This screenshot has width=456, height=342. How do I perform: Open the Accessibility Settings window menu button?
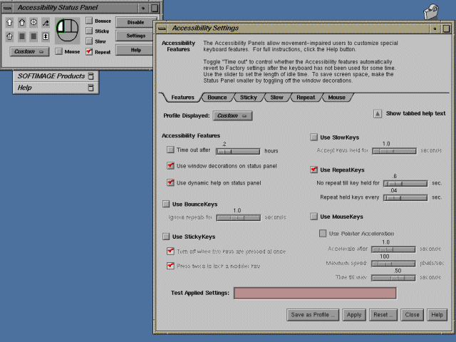pos(162,28)
